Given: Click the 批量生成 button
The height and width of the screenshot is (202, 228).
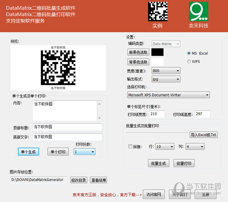Looking at the screenshot, I should tap(158, 163).
